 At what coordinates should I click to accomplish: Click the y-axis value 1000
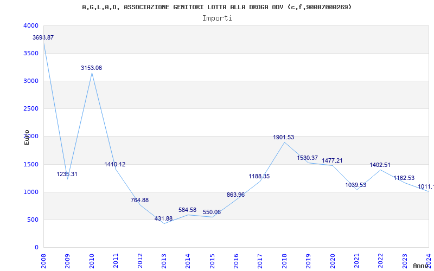(31, 192)
